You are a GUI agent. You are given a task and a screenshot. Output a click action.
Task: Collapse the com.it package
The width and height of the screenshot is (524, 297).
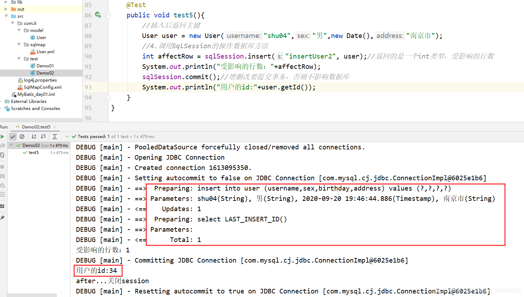point(12,23)
